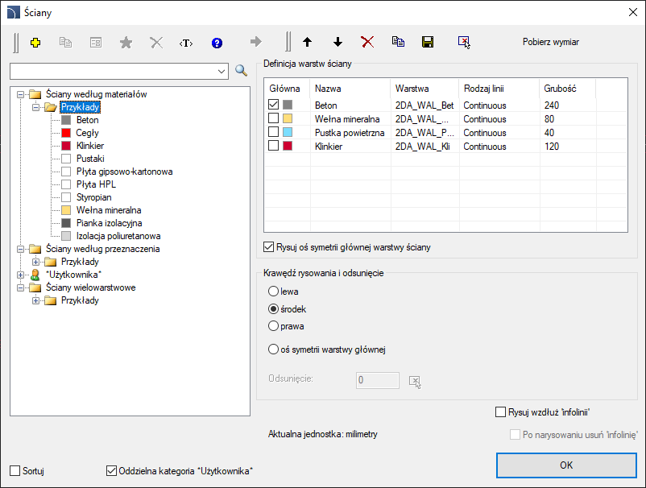
Task: Click the folder icon of Ściany wielowarstwowe
Action: point(35,287)
